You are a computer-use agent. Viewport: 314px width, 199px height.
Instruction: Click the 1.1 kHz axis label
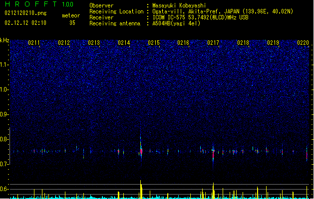4,65
